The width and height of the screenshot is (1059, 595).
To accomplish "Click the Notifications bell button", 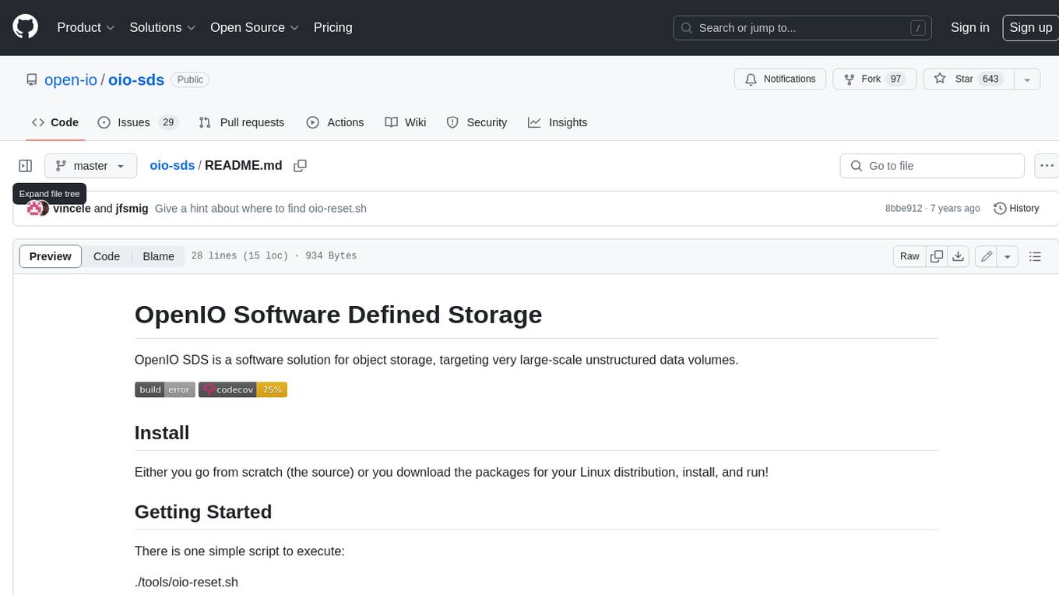I will point(780,79).
